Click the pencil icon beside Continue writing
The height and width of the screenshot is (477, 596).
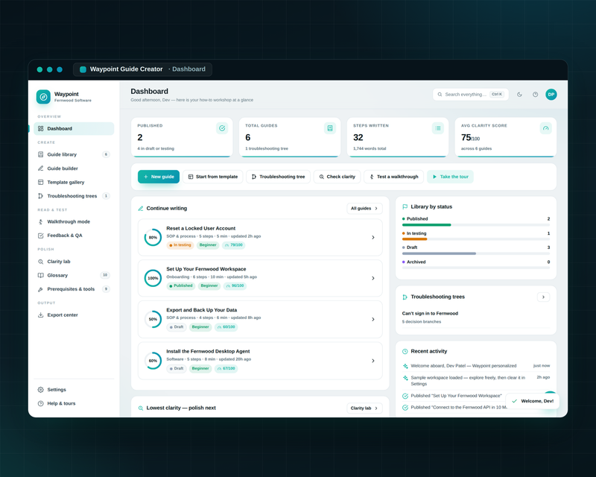click(141, 209)
